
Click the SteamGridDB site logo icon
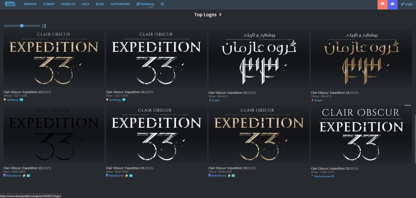(10, 4)
